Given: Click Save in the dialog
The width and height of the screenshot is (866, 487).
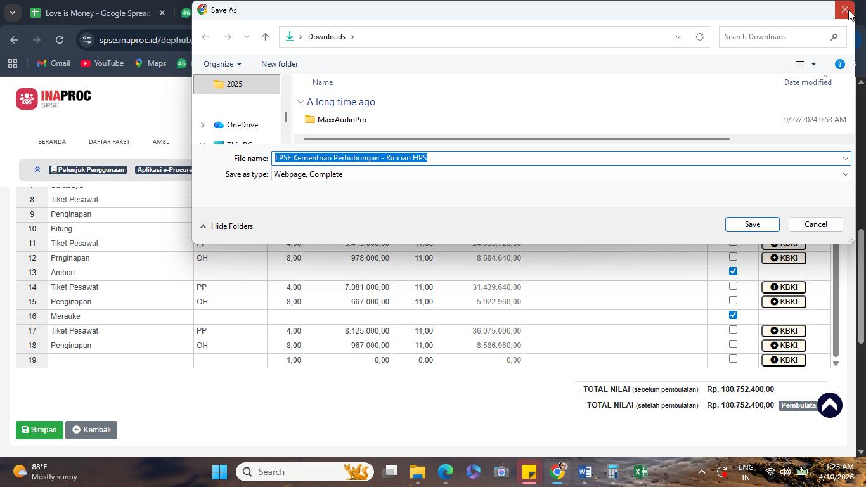Looking at the screenshot, I should pyautogui.click(x=752, y=224).
